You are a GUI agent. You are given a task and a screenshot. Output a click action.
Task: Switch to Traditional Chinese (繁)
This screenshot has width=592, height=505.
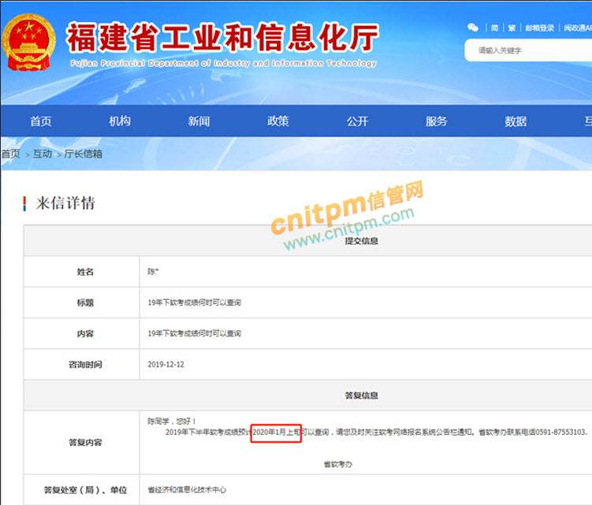(512, 28)
